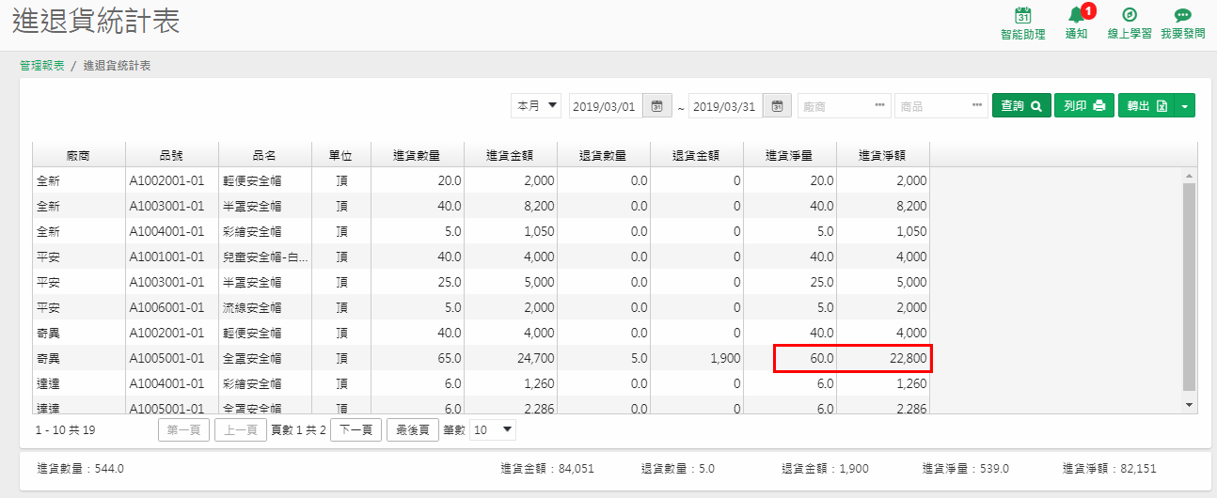Open 商品 lookup via ellipsis icon
This screenshot has height=498, width=1217.
point(978,106)
